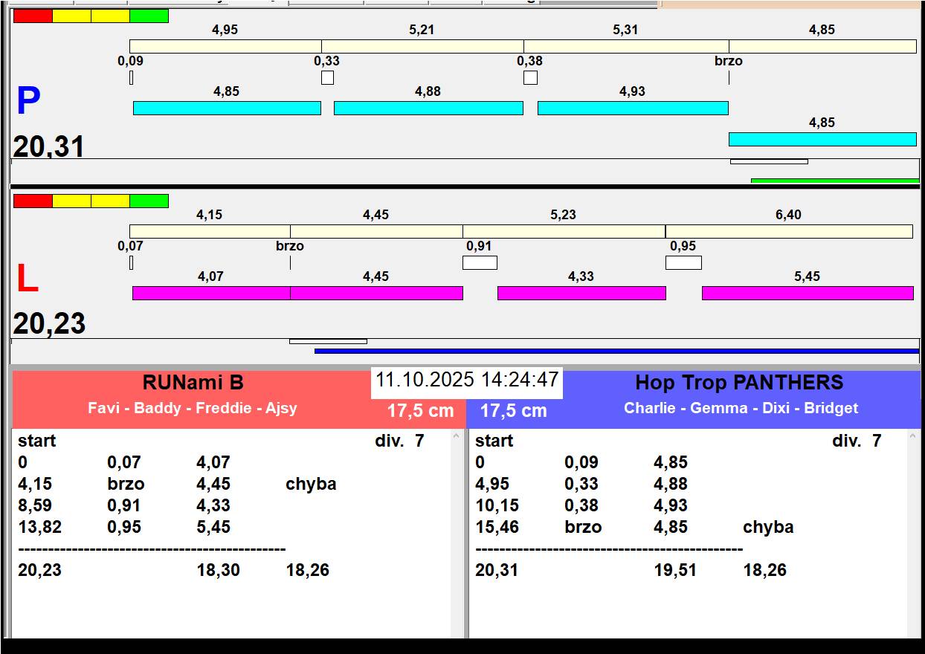
Task: Click the magenta 5,45 run bar
Action: point(808,294)
